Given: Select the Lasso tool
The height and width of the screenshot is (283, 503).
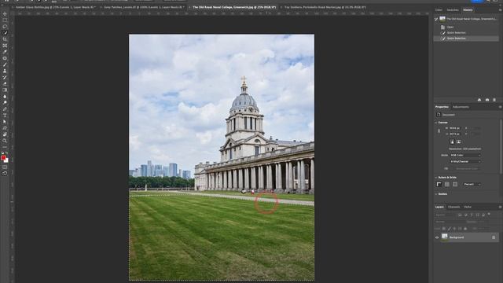Looking at the screenshot, I should (x=5, y=27).
